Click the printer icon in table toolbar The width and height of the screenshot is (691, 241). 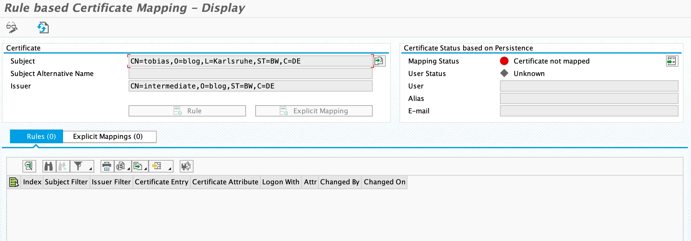click(107, 166)
